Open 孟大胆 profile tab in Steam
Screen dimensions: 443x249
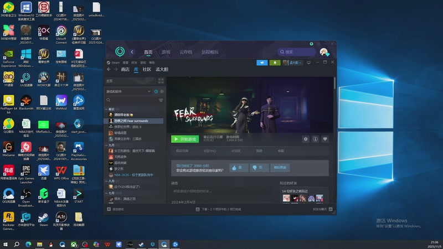pos(162,69)
